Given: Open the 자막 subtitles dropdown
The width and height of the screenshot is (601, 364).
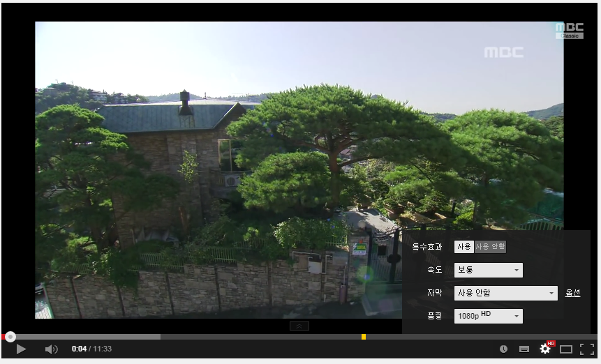Looking at the screenshot, I should 505,293.
